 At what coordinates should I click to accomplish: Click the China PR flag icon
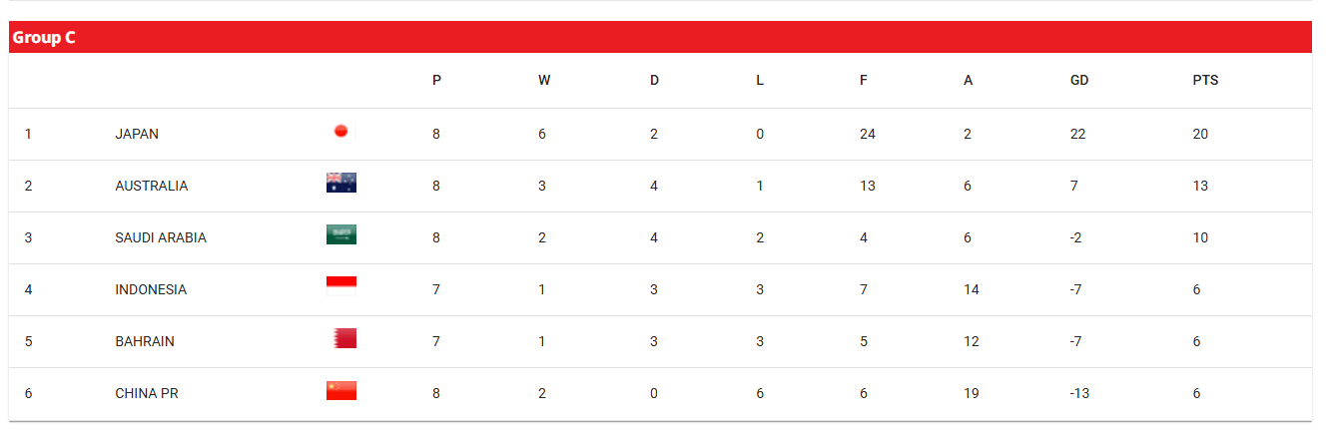click(340, 391)
